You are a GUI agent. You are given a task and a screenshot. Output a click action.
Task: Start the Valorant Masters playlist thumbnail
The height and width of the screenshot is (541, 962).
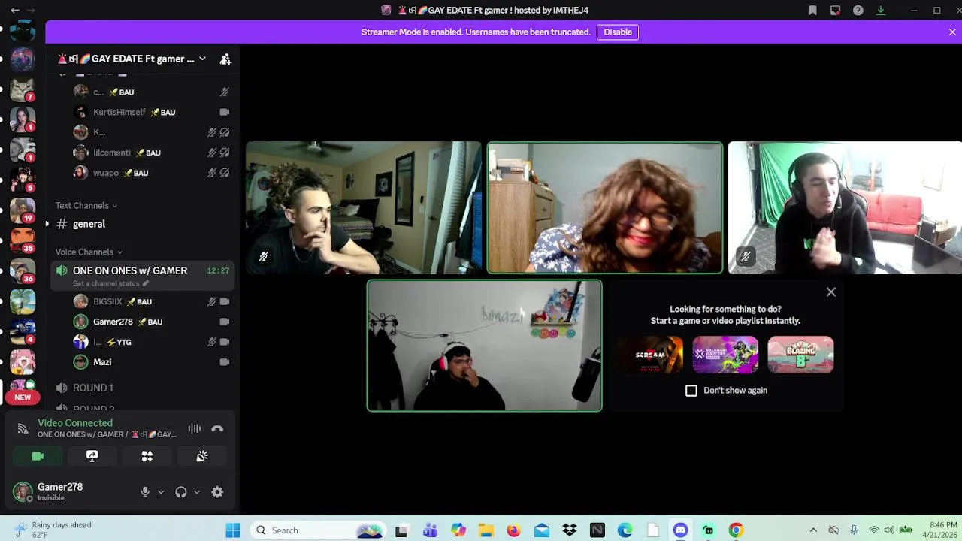tap(725, 355)
